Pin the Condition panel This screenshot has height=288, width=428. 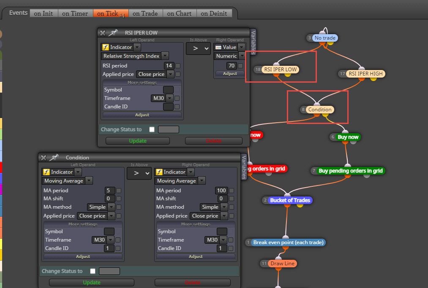click(x=54, y=157)
